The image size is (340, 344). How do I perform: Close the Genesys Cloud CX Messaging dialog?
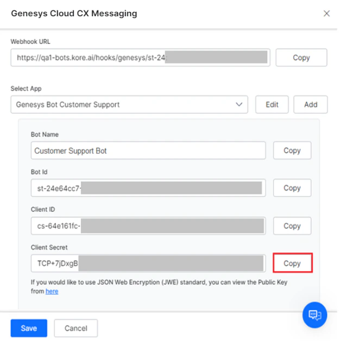(x=326, y=14)
